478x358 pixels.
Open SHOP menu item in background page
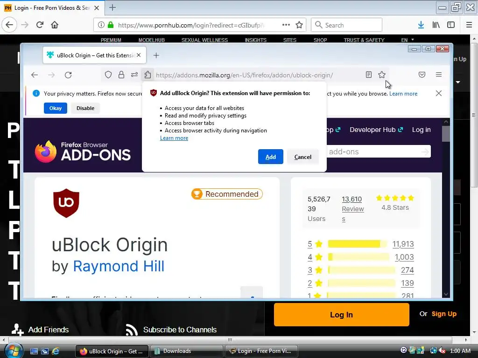pos(320,40)
